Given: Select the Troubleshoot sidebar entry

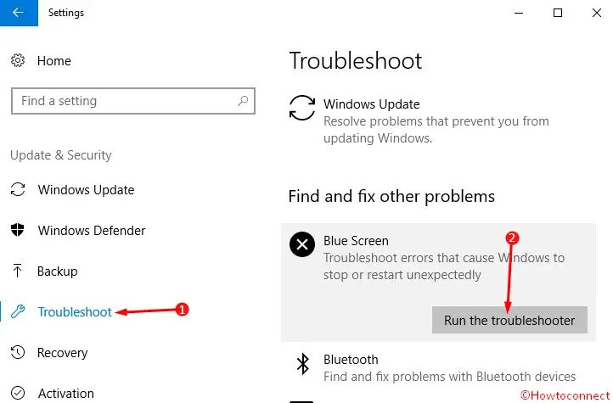Looking at the screenshot, I should click(x=75, y=312).
